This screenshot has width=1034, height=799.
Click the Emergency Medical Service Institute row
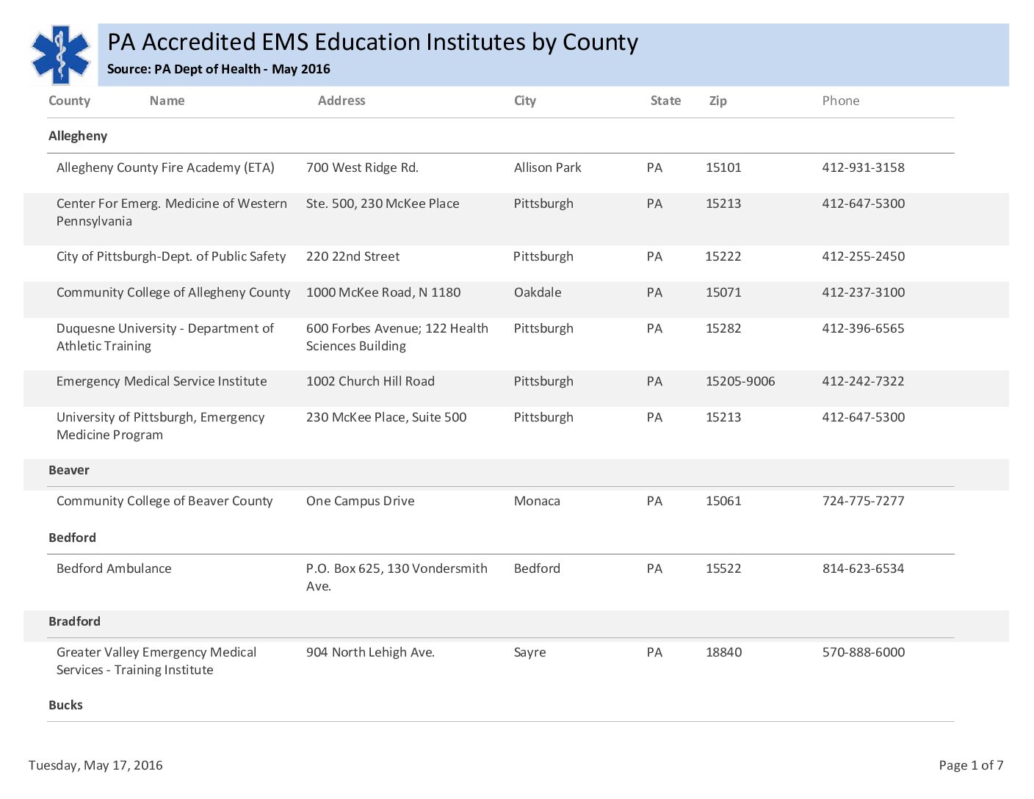(x=162, y=381)
